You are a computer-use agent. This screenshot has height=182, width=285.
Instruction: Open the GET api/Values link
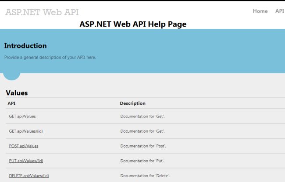22,117
